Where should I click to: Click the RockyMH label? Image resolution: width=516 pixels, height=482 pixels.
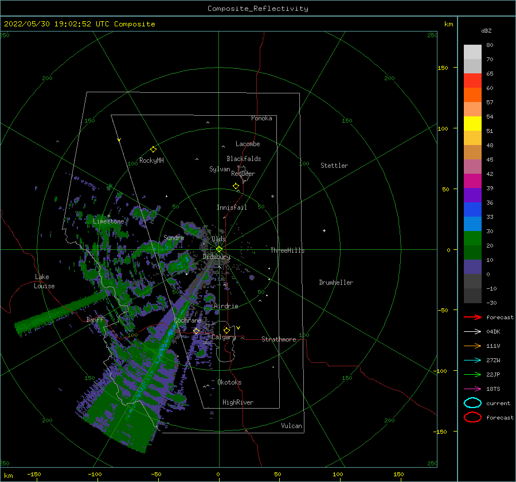(151, 160)
